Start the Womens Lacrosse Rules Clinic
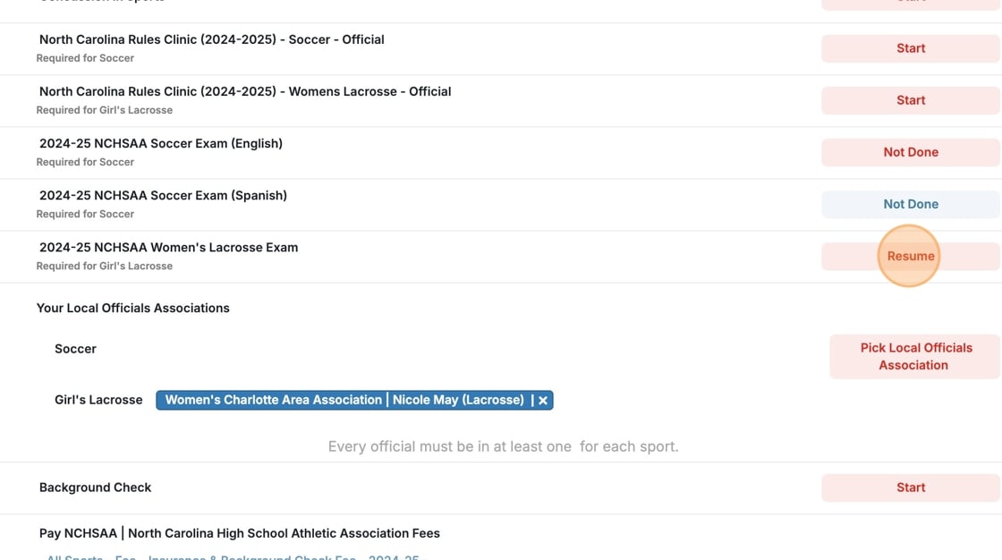Screen dimensions: 1002x560 pyautogui.click(x=910, y=100)
